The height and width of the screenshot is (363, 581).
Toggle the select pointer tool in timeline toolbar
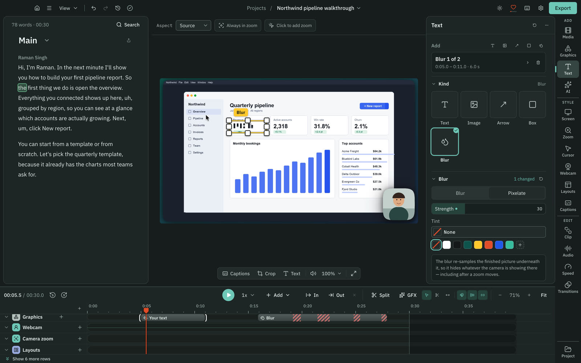(x=427, y=295)
